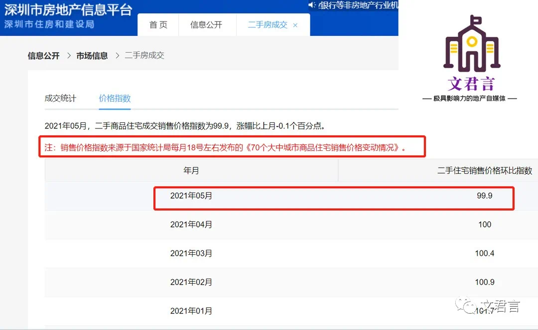The height and width of the screenshot is (330, 538).
Task: Click the speaker announcement icon in header
Action: coord(311,5)
